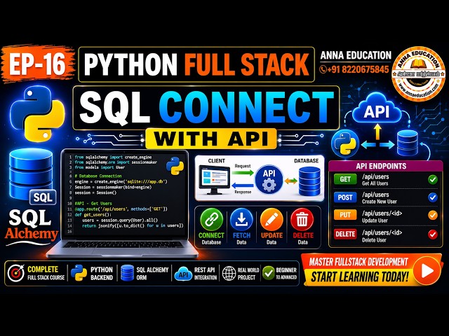Click the green GET endpoint badge
The image size is (449, 336).
(345, 179)
